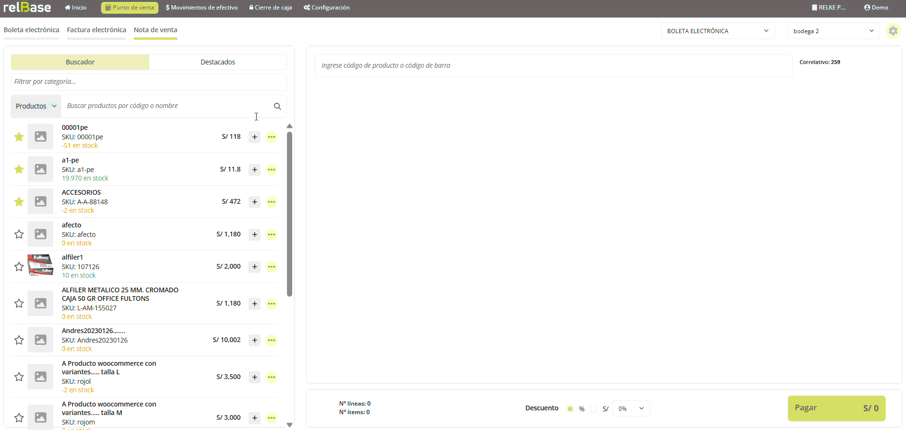Open the BOLETA ELECTRÓNICA document dropdown
This screenshot has height=434, width=906.
pos(717,31)
